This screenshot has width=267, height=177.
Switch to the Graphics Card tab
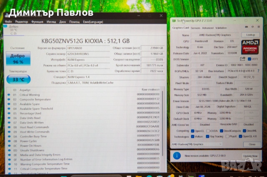[x=181, y=28]
